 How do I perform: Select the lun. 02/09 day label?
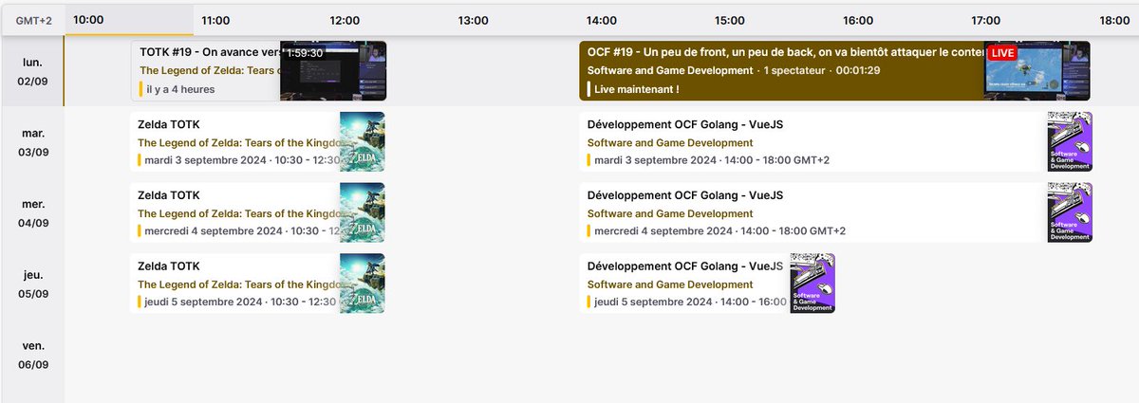(x=32, y=71)
